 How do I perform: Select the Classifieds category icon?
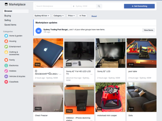(6, 82)
